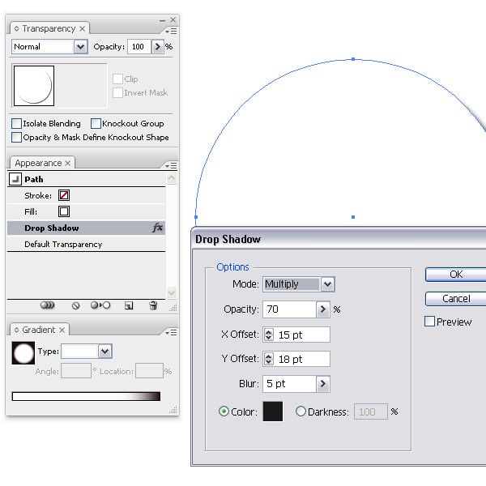This screenshot has width=486, height=486.
Task: Click the Clear Appearance icon
Action: point(75,305)
